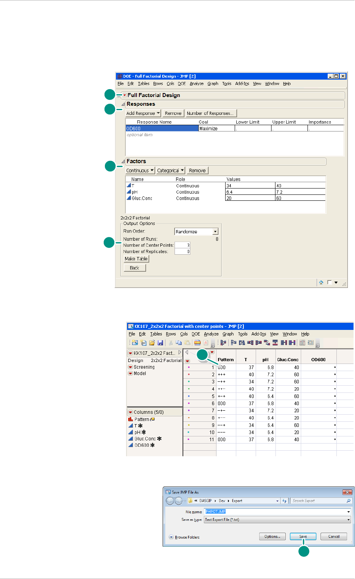The width and height of the screenshot is (355, 579).
Task: Click the Cut scissors toolbar icon
Action: click(171, 343)
